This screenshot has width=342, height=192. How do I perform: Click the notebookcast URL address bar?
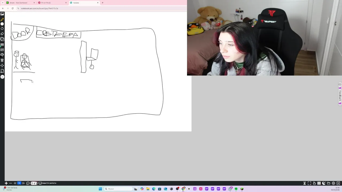pyautogui.click(x=102, y=8)
